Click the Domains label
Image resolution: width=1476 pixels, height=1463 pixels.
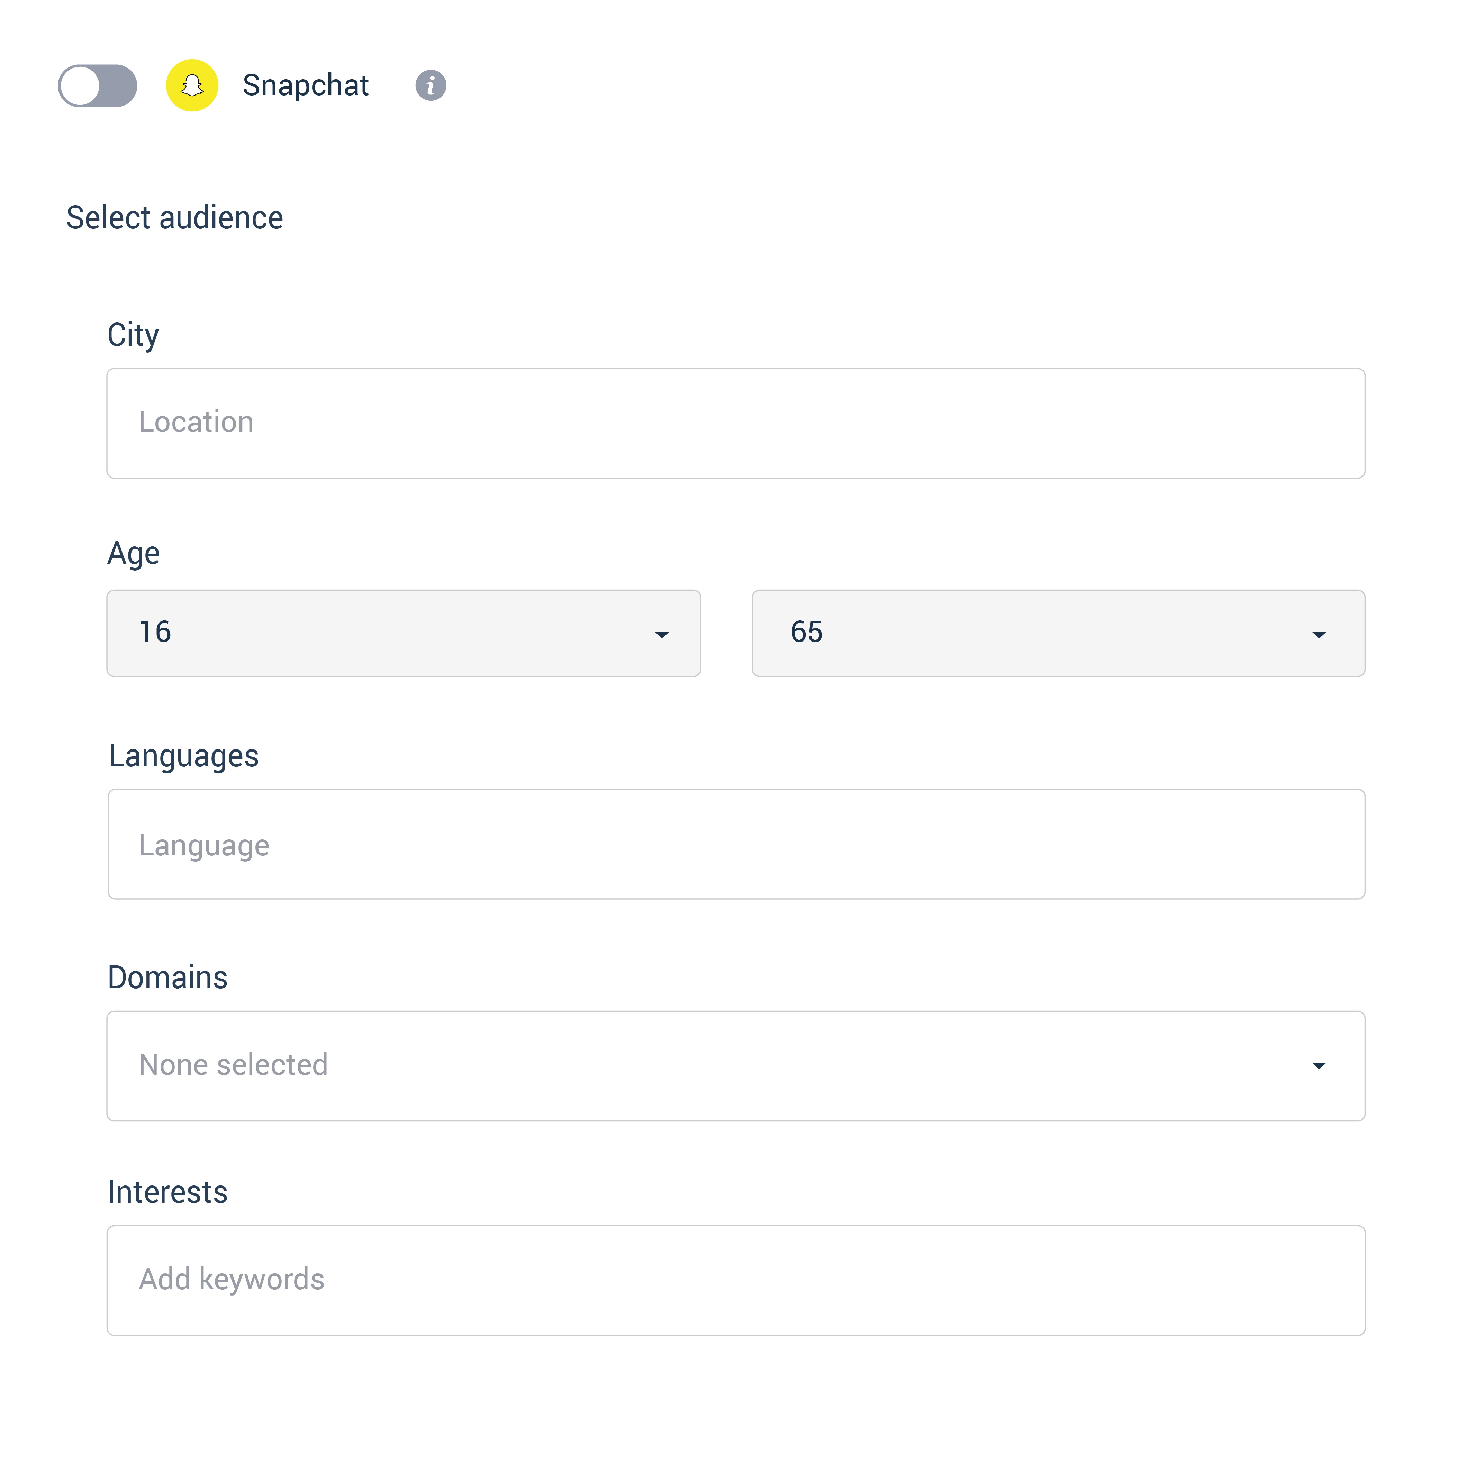tap(168, 978)
